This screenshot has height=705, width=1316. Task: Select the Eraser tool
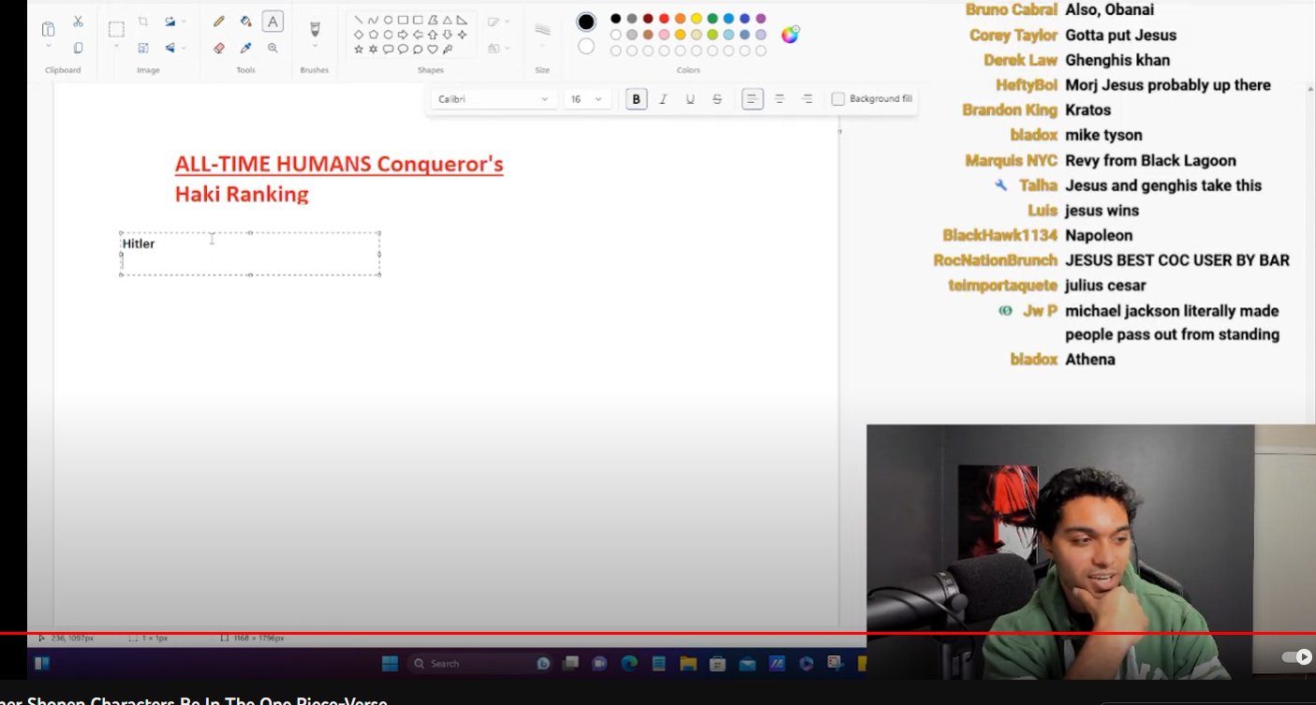(218, 48)
